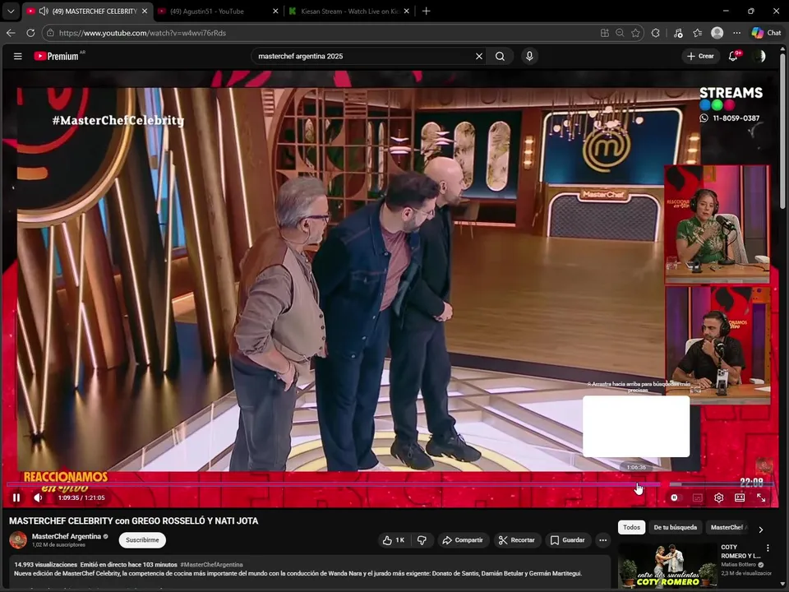
Task: Dislike the video thumbs-down button
Action: 422,540
